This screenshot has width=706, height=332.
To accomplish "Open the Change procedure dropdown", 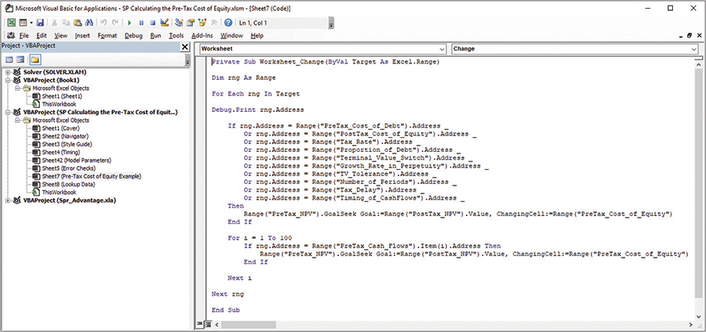I will click(x=695, y=49).
